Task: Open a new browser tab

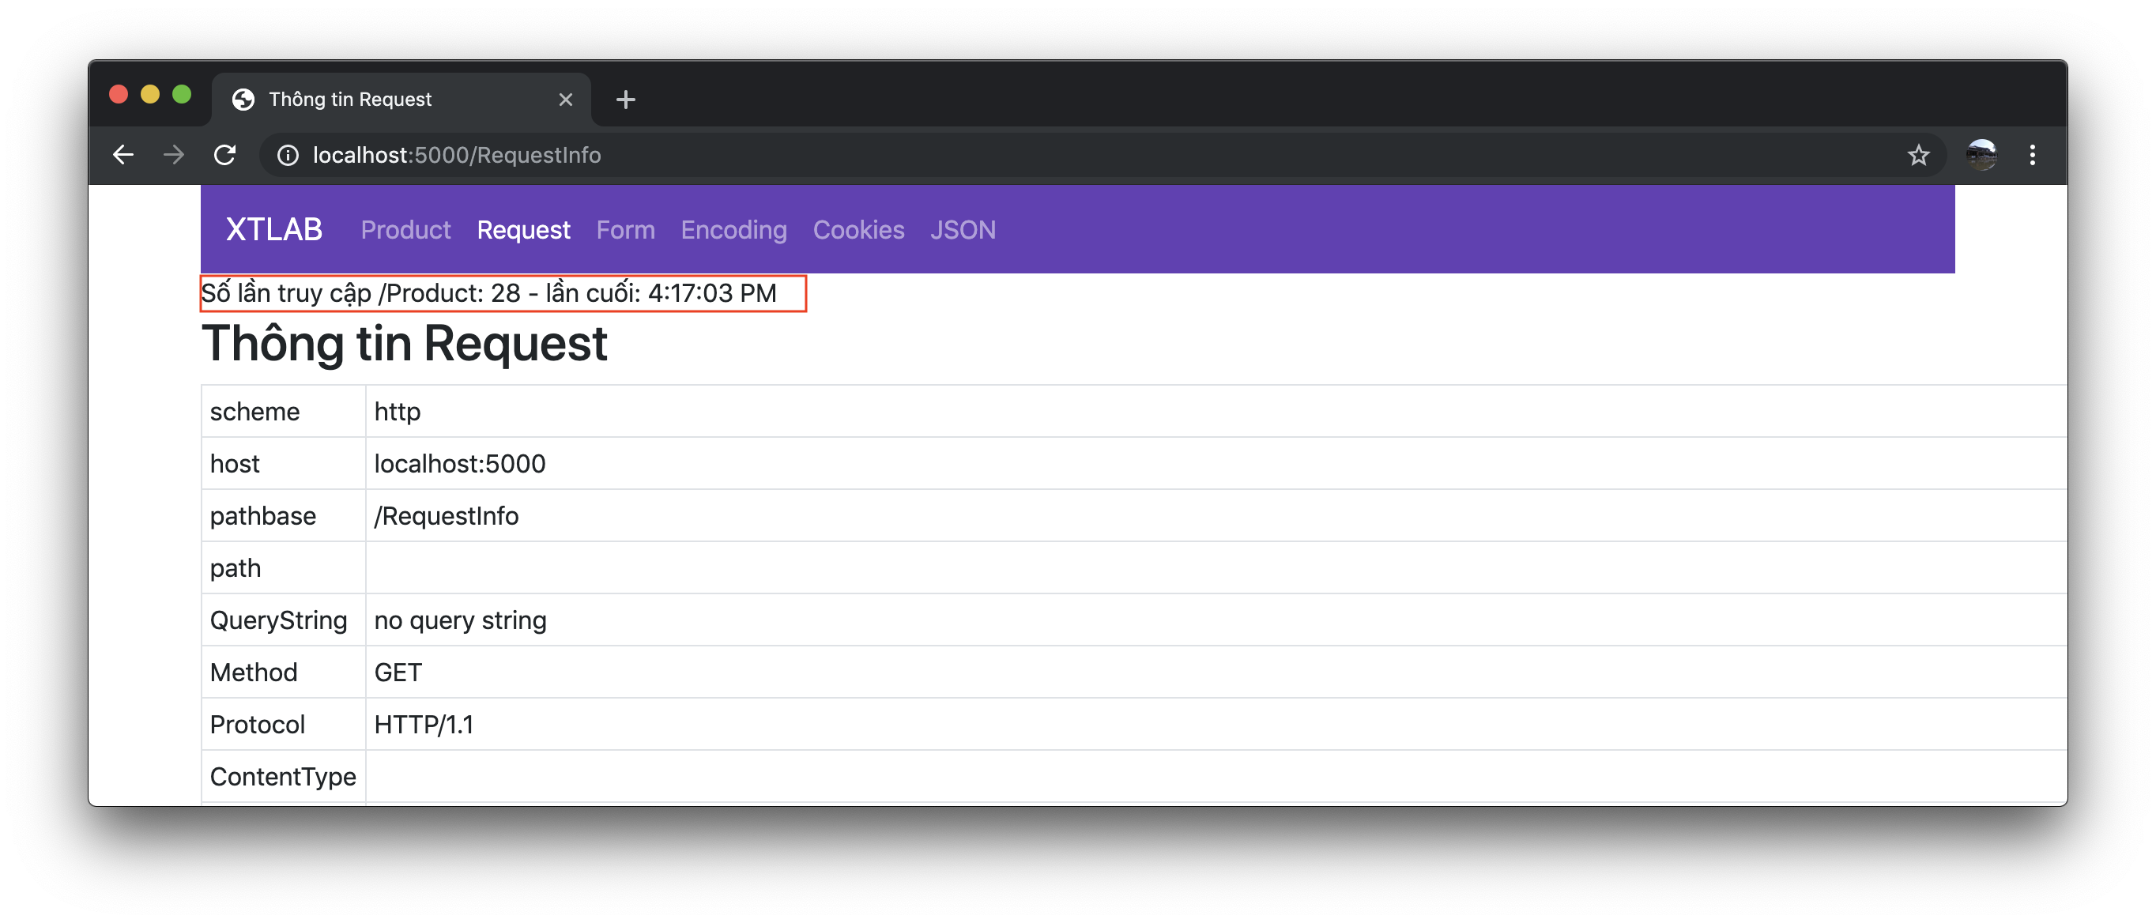Action: click(625, 100)
